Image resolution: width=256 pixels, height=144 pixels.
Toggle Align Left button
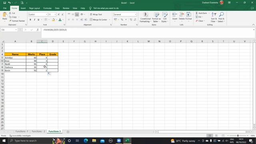[69, 20]
